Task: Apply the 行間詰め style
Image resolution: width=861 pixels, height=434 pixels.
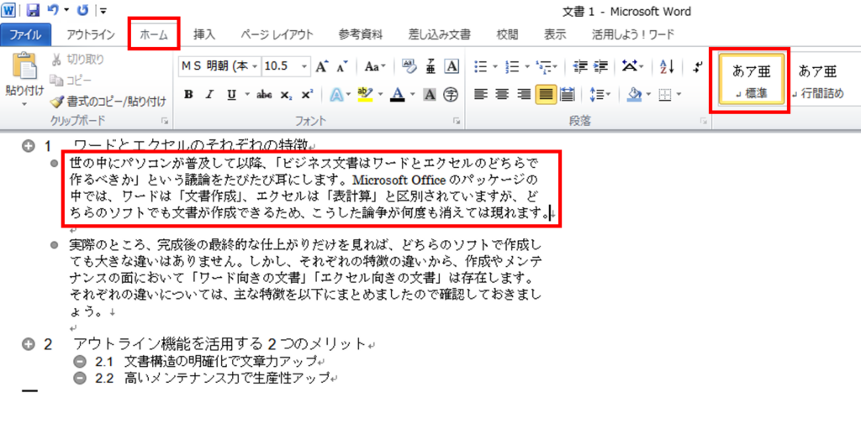Action: point(819,81)
